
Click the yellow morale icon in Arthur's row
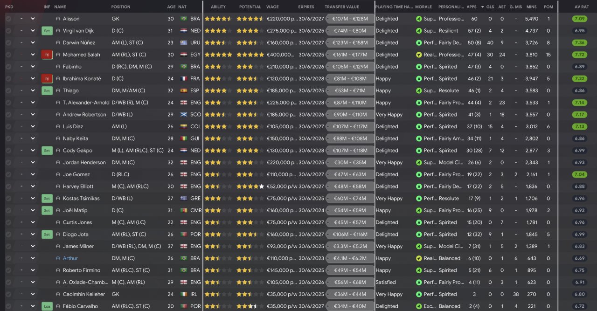point(419,258)
